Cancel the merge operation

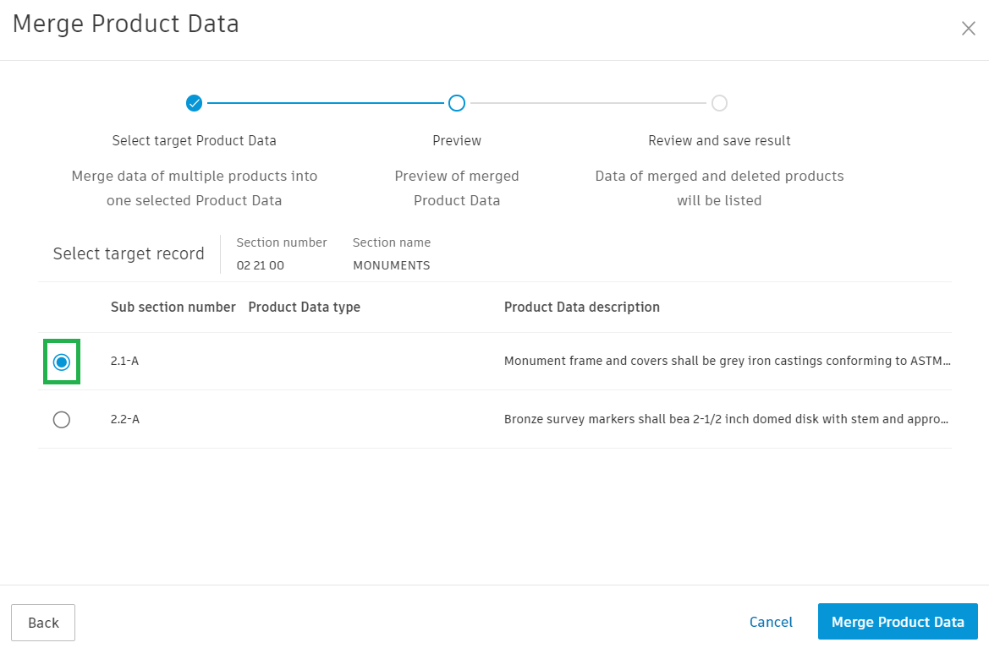(771, 622)
